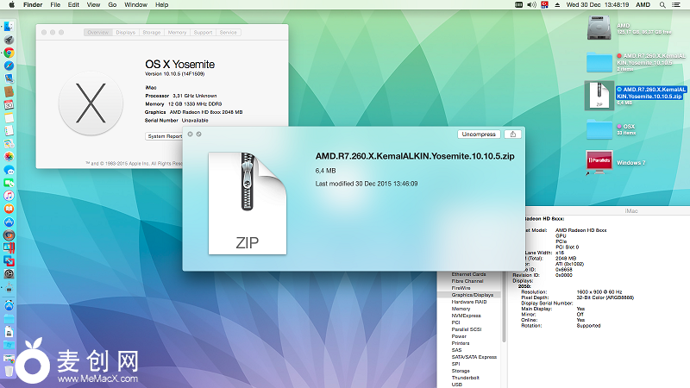Viewport: 690px width, 388px height.
Task: Click the Uncompress button
Action: (479, 135)
